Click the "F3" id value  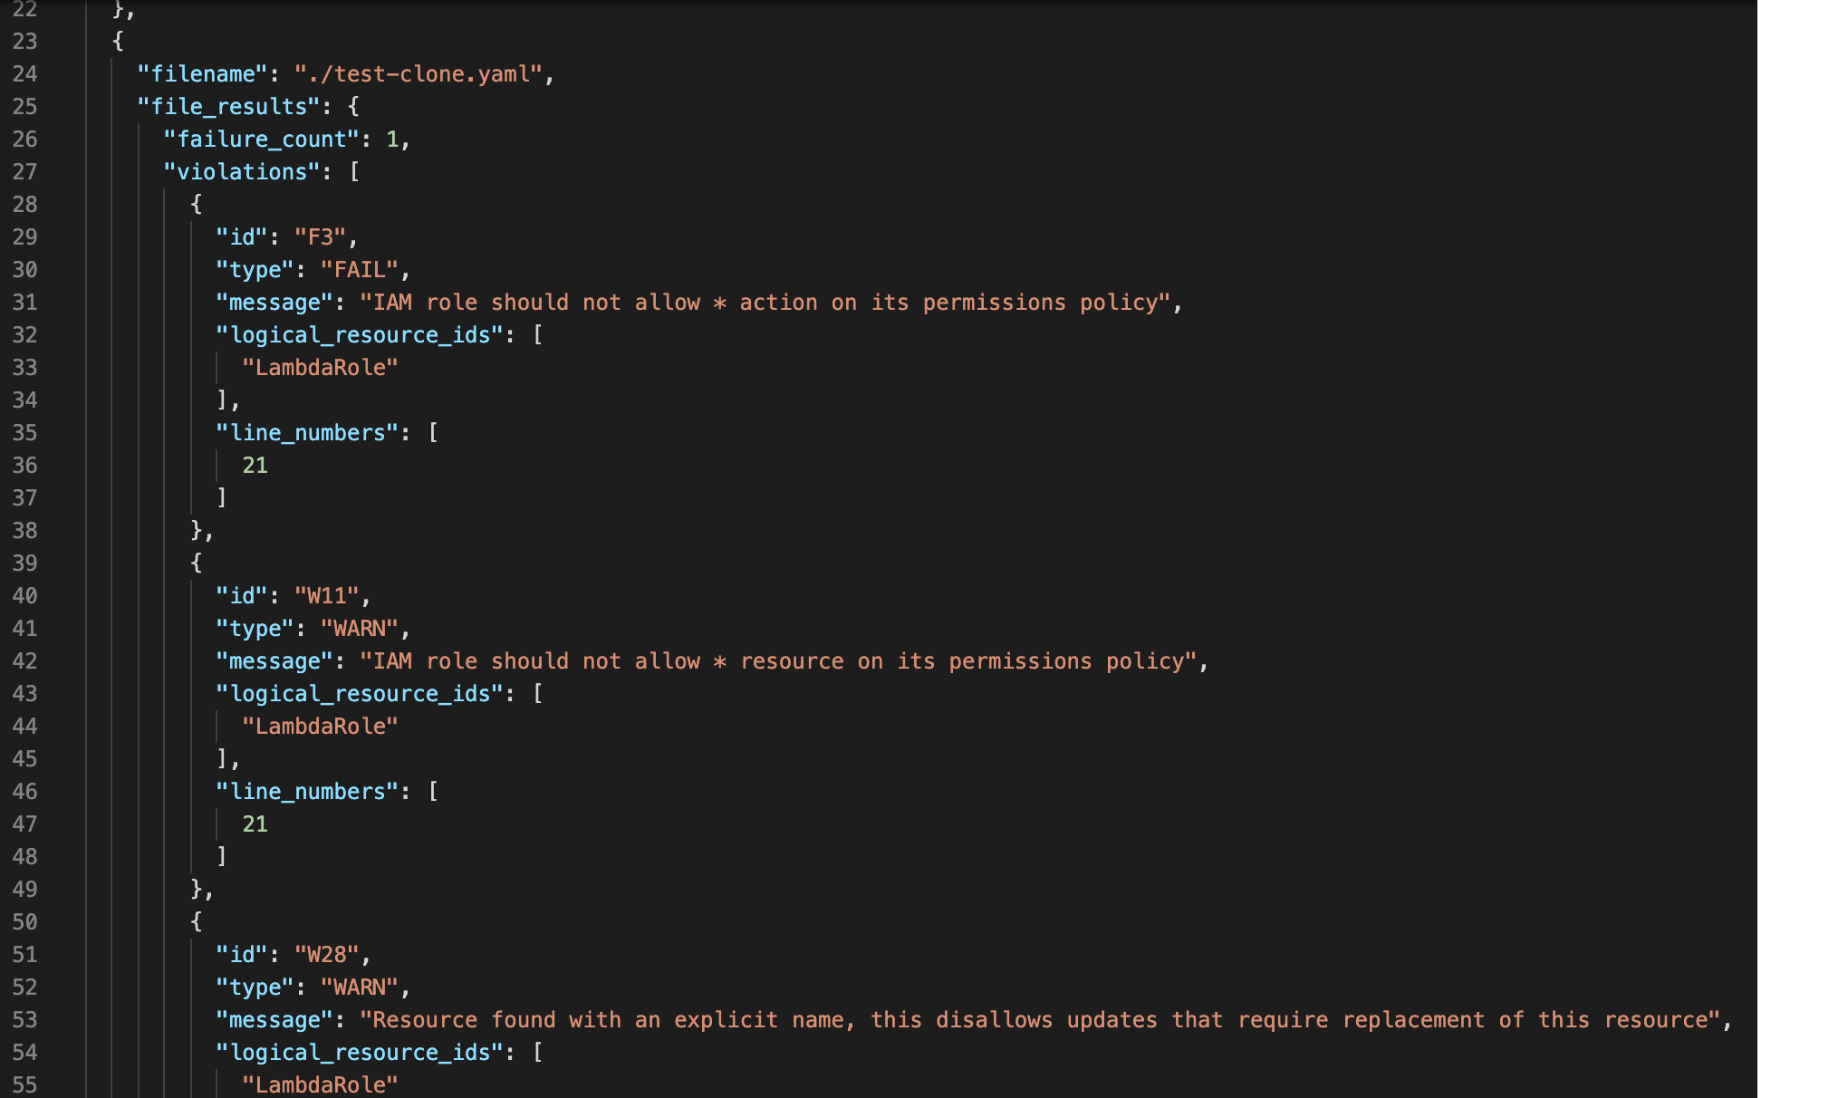point(321,237)
